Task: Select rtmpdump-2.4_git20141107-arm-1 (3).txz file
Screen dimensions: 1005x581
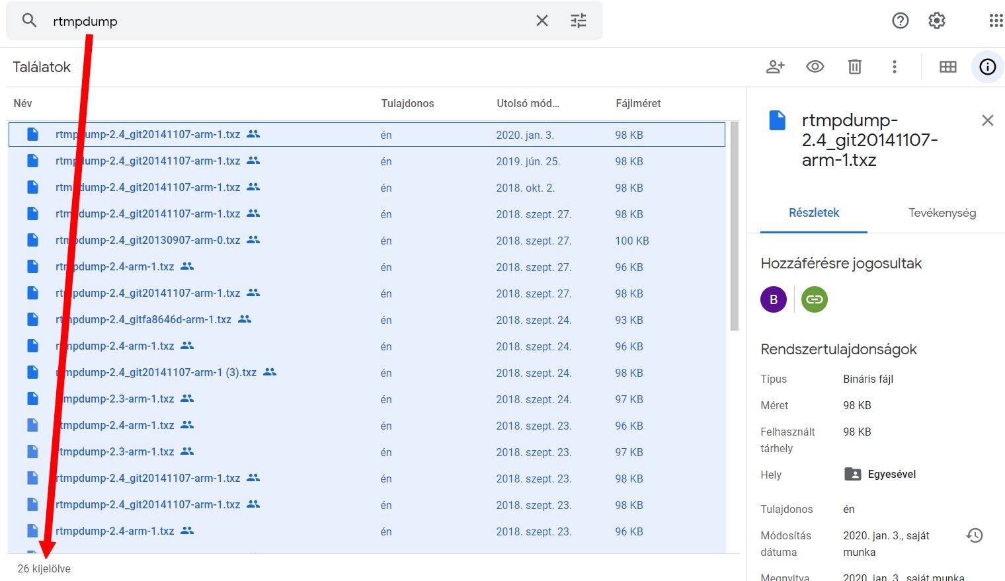Action: (x=367, y=372)
